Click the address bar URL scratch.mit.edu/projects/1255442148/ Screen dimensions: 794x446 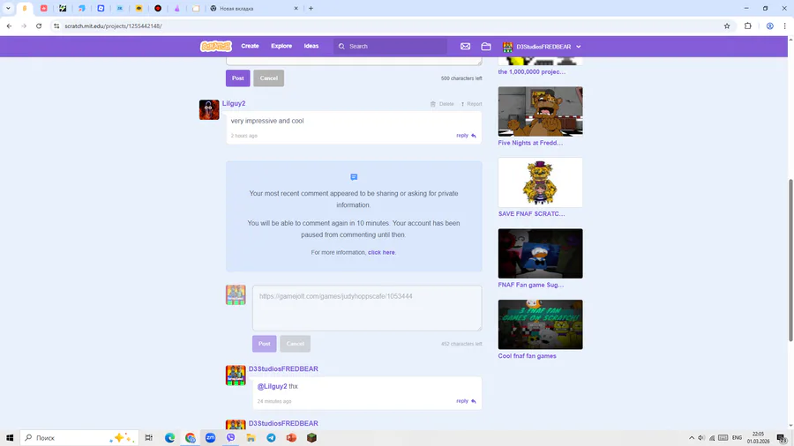coord(114,26)
